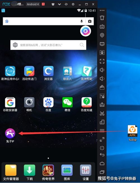Viewport: 140px width, 183px height.
Task: Increase volume with sidebar speaker icon
Action: [x=102, y=70]
